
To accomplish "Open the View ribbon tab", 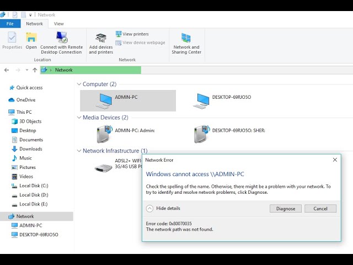I will click(x=59, y=24).
